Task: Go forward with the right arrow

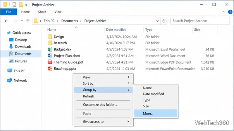Action: [x=15, y=21]
